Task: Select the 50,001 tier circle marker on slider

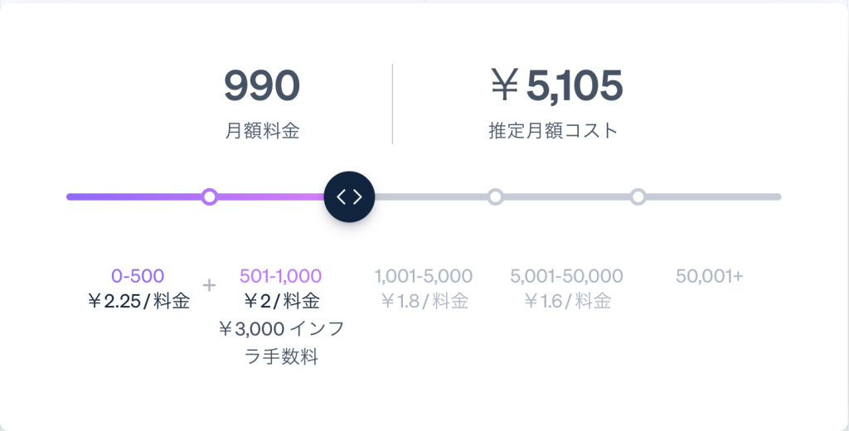Action: tap(638, 196)
